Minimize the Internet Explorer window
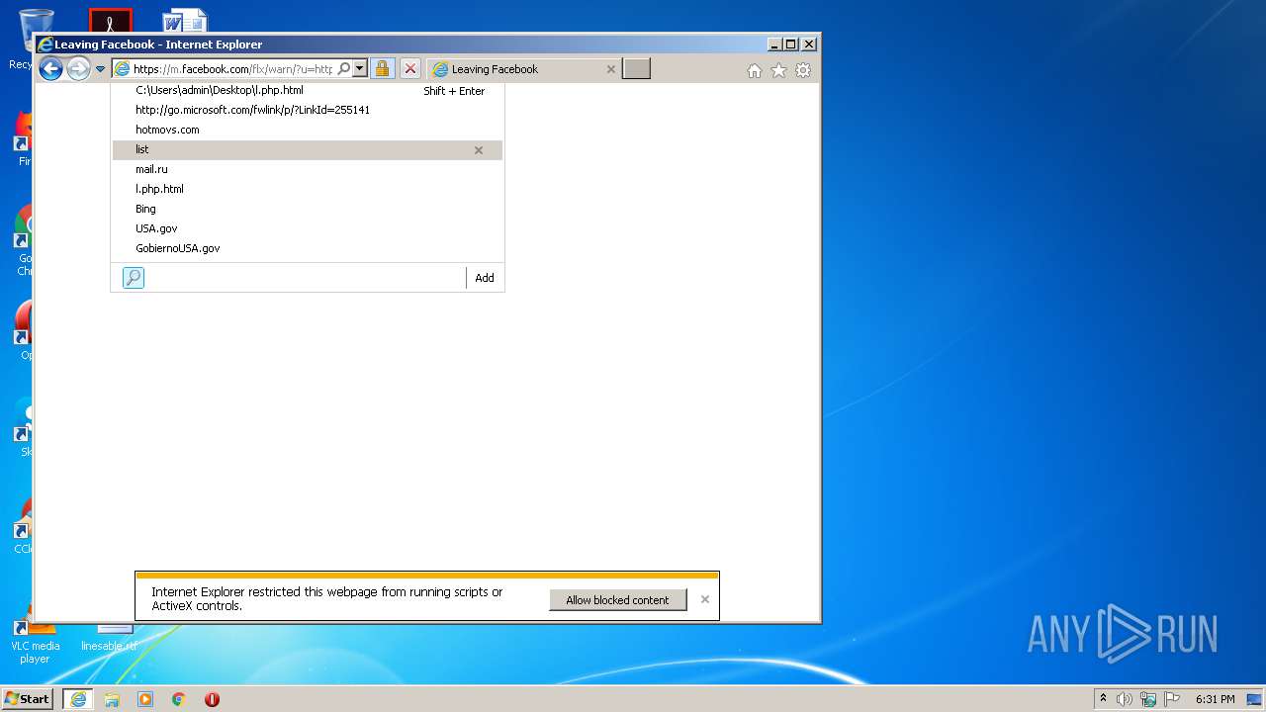This screenshot has width=1266, height=712. click(774, 44)
